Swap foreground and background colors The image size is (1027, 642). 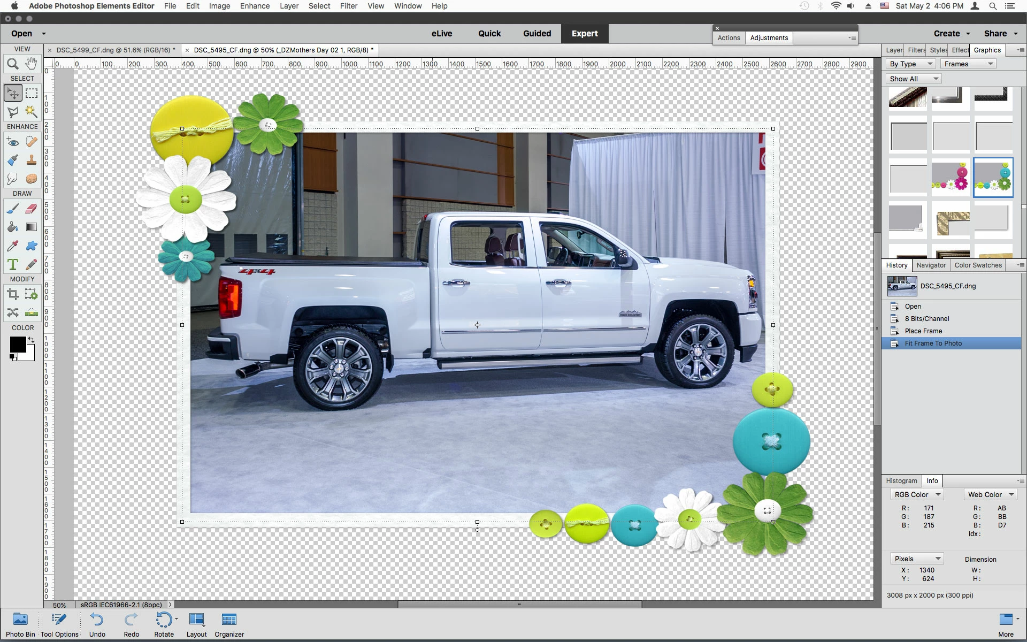[32, 340]
